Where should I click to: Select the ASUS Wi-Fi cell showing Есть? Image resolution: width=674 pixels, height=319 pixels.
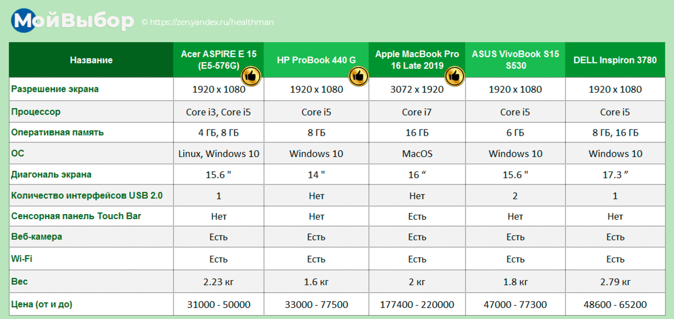tap(515, 259)
